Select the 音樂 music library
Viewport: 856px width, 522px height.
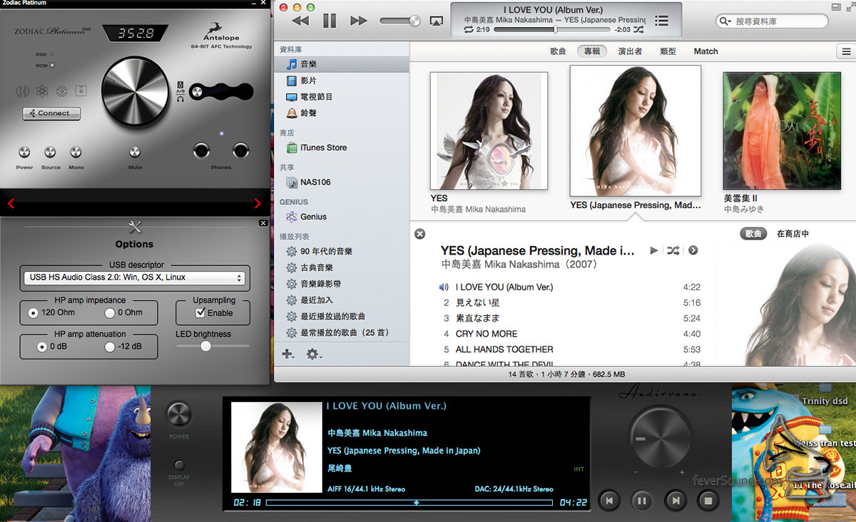pyautogui.click(x=341, y=64)
